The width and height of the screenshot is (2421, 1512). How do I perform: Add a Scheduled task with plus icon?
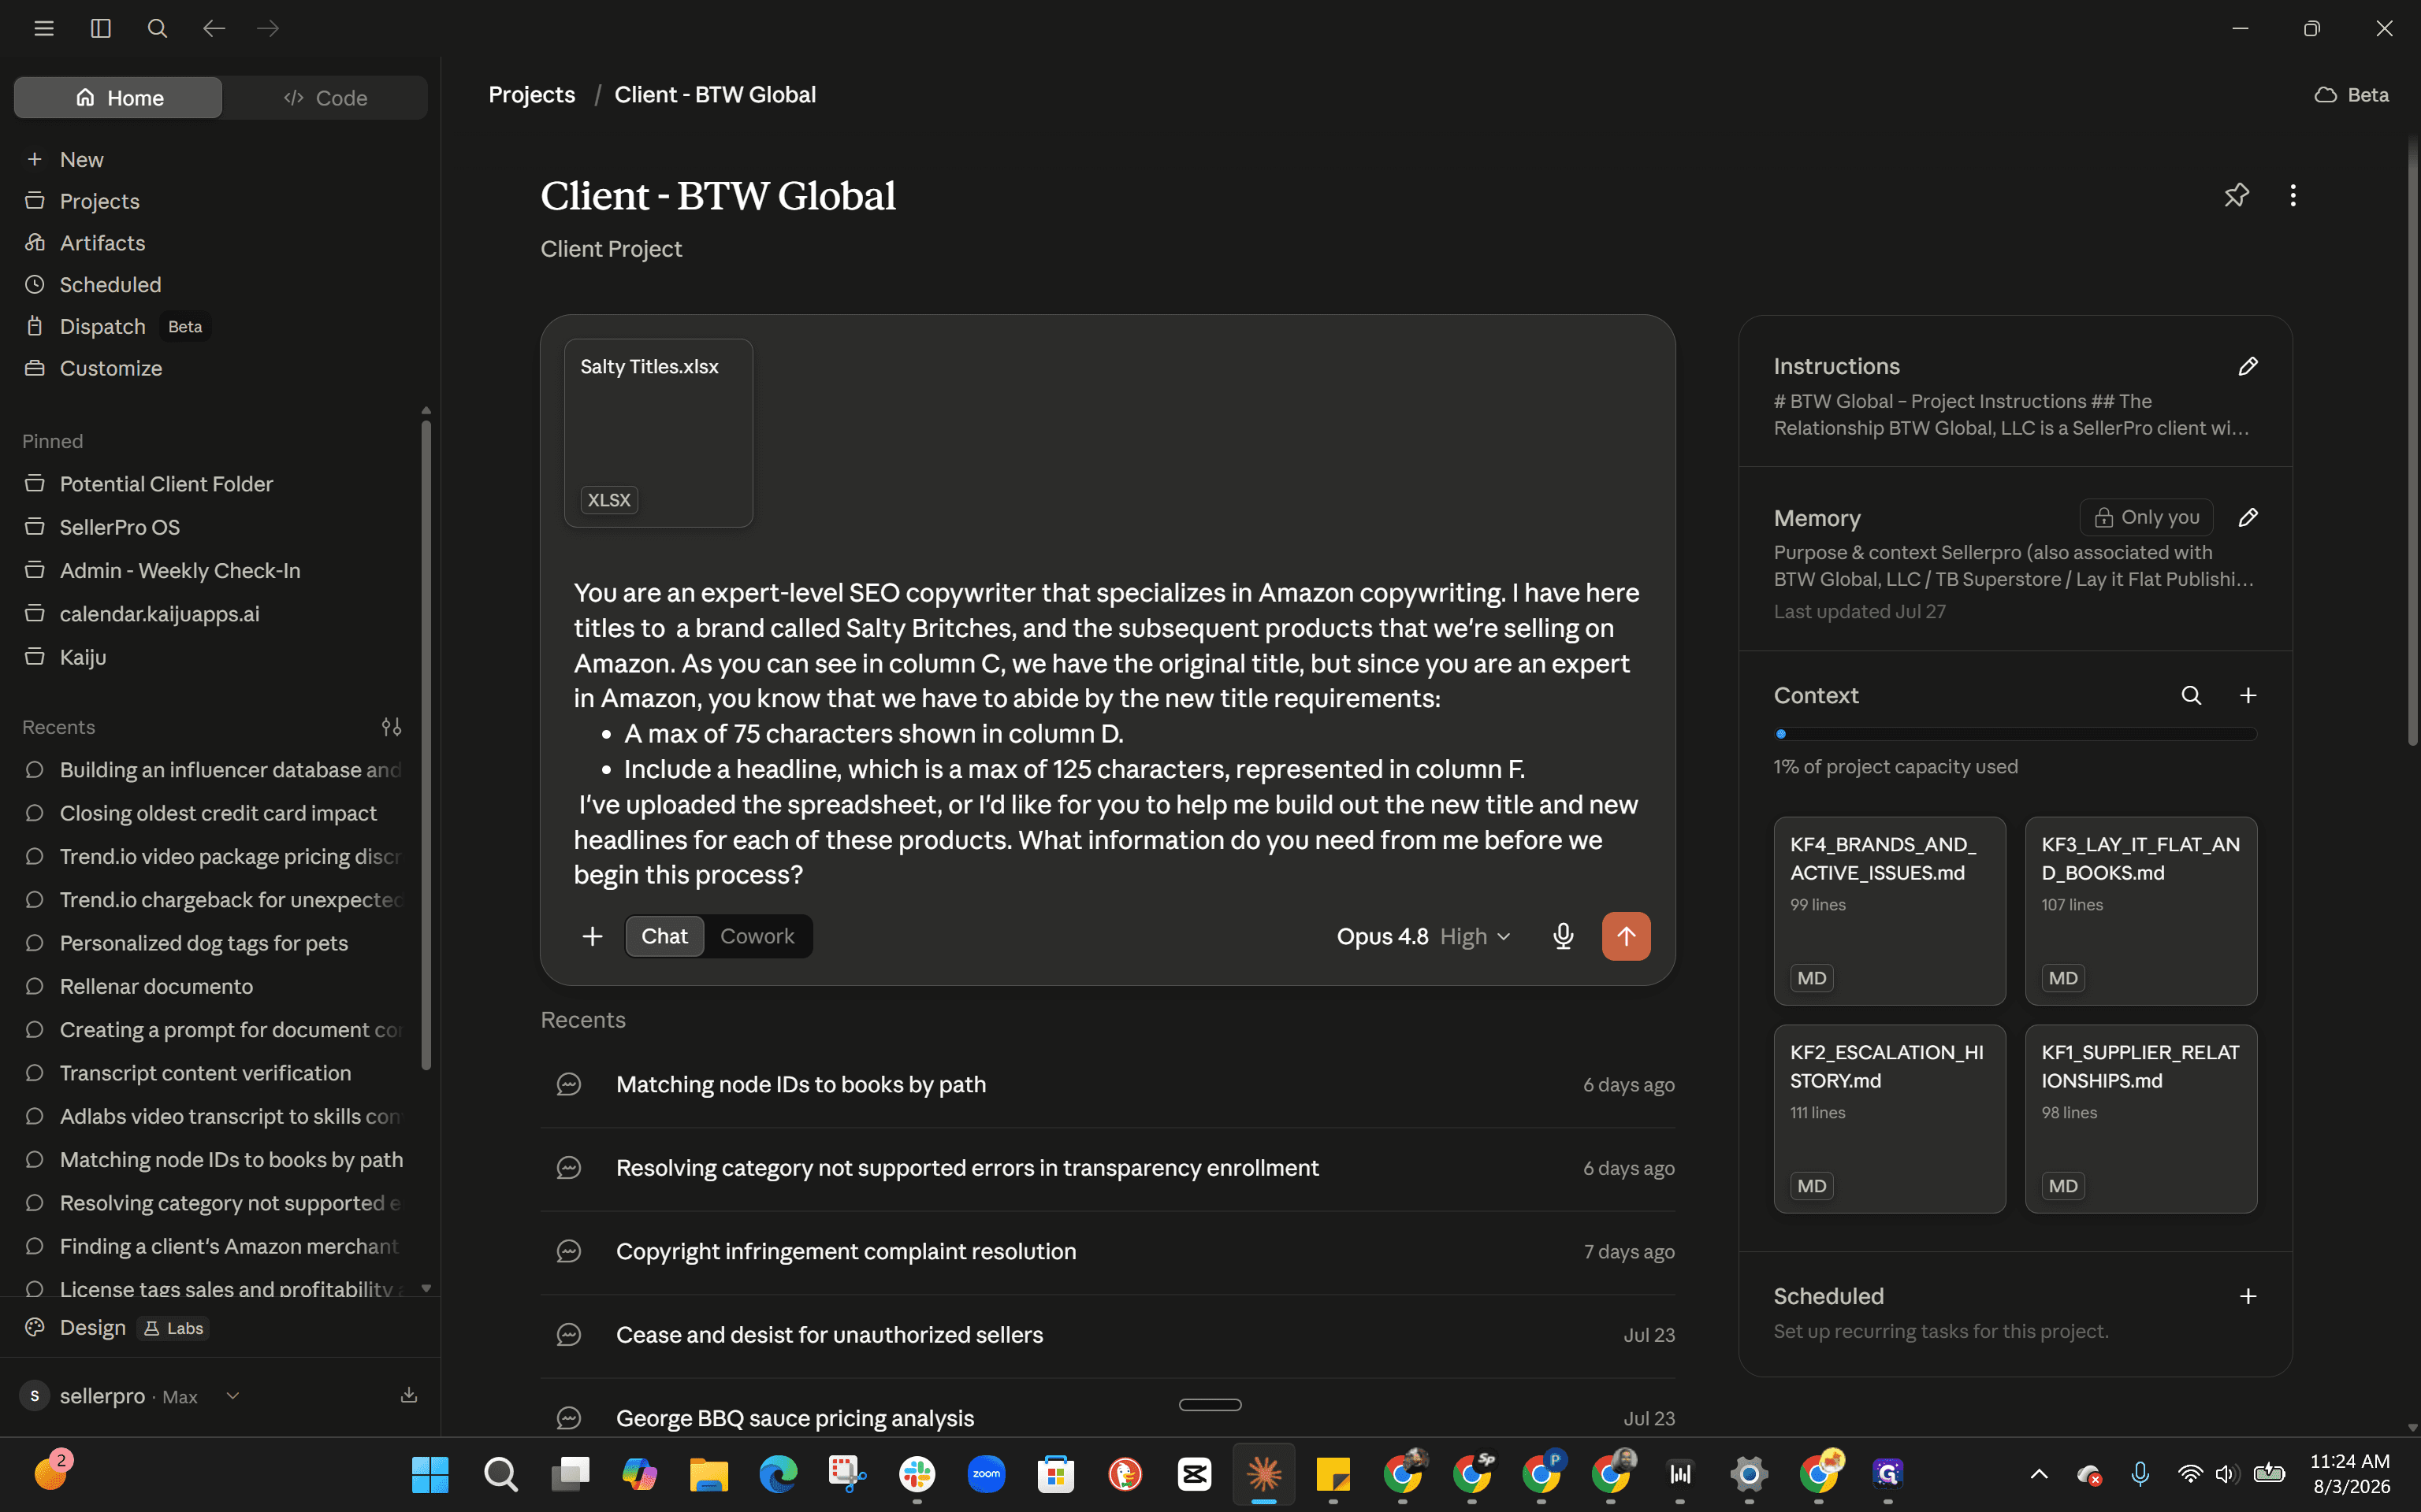pos(2248,1296)
